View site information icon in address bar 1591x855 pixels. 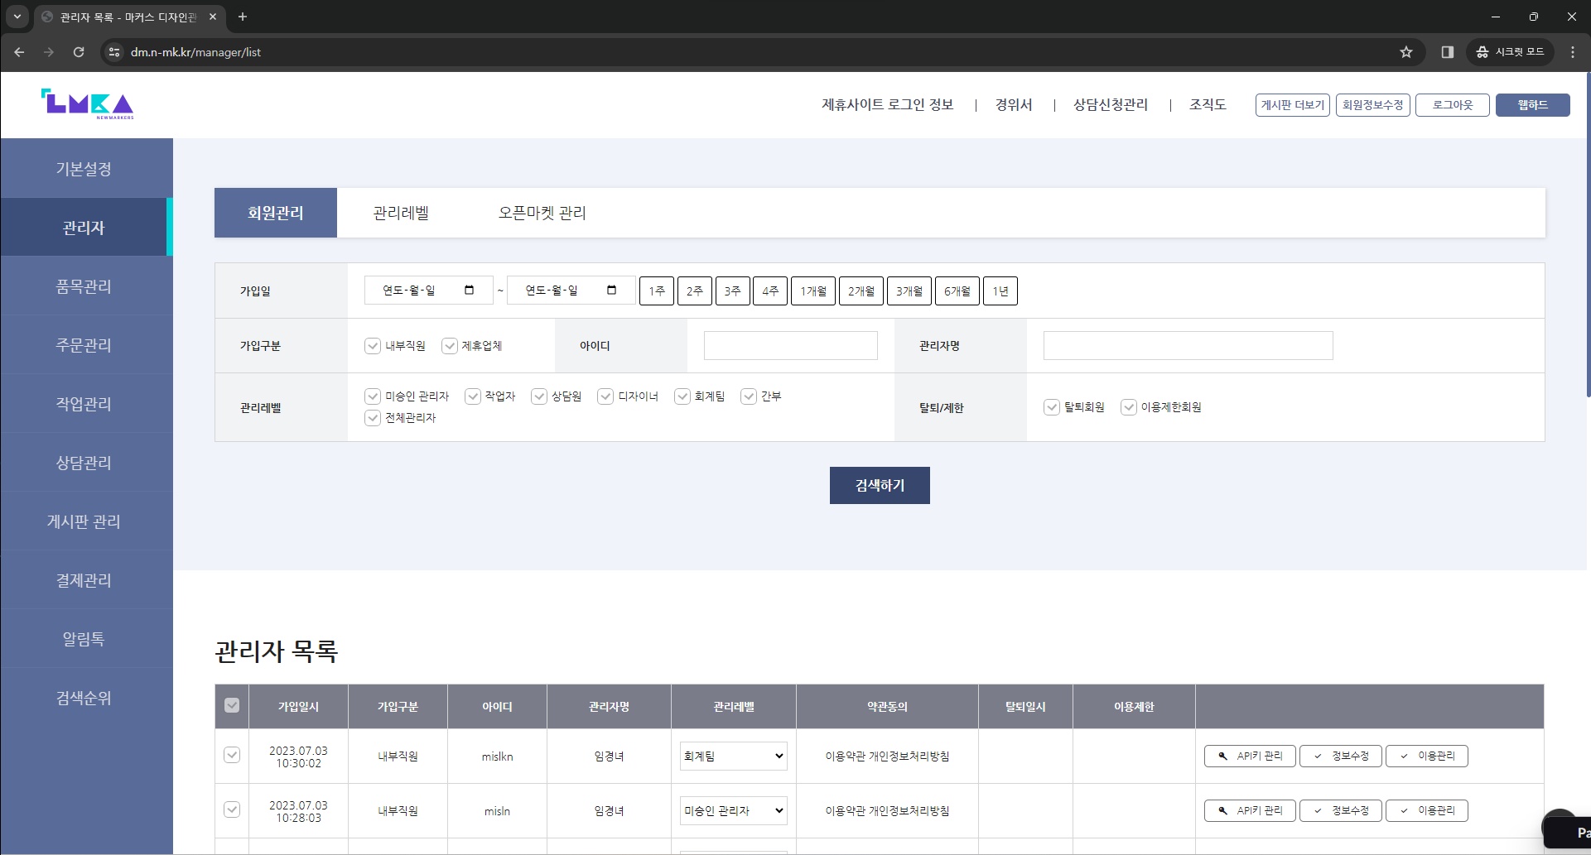tap(114, 52)
